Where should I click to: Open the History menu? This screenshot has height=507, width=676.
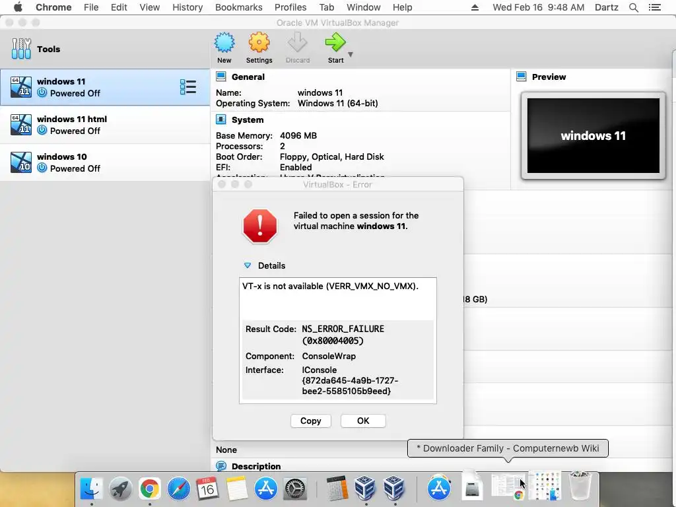(187, 7)
